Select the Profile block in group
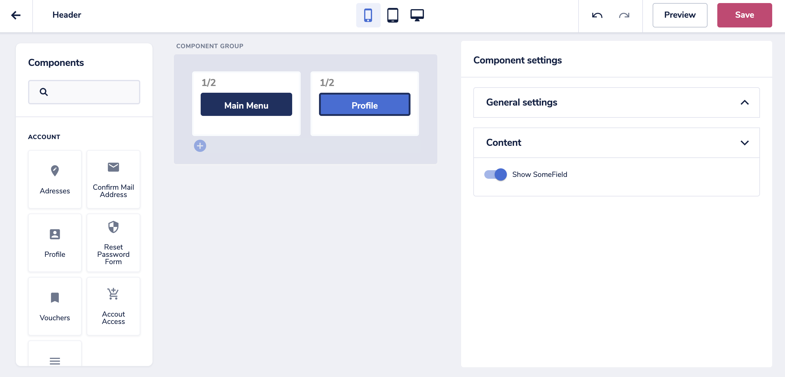Viewport: 785px width, 377px height. 365,104
